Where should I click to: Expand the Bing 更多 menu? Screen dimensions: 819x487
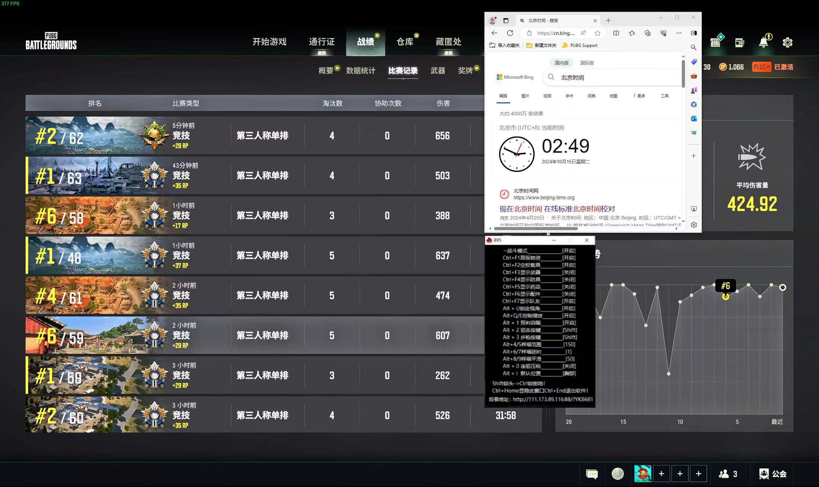(x=639, y=96)
